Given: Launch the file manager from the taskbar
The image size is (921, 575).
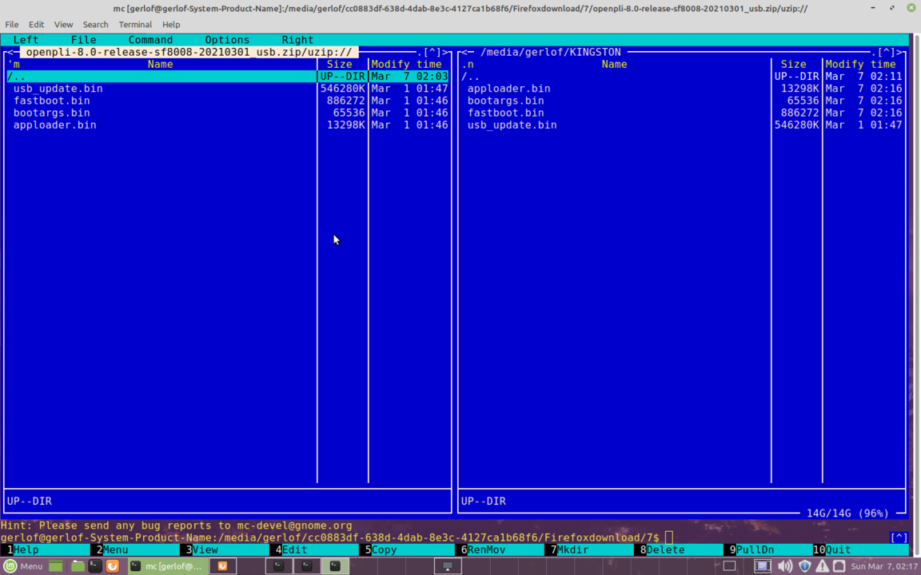Looking at the screenshot, I should pyautogui.click(x=78, y=566).
